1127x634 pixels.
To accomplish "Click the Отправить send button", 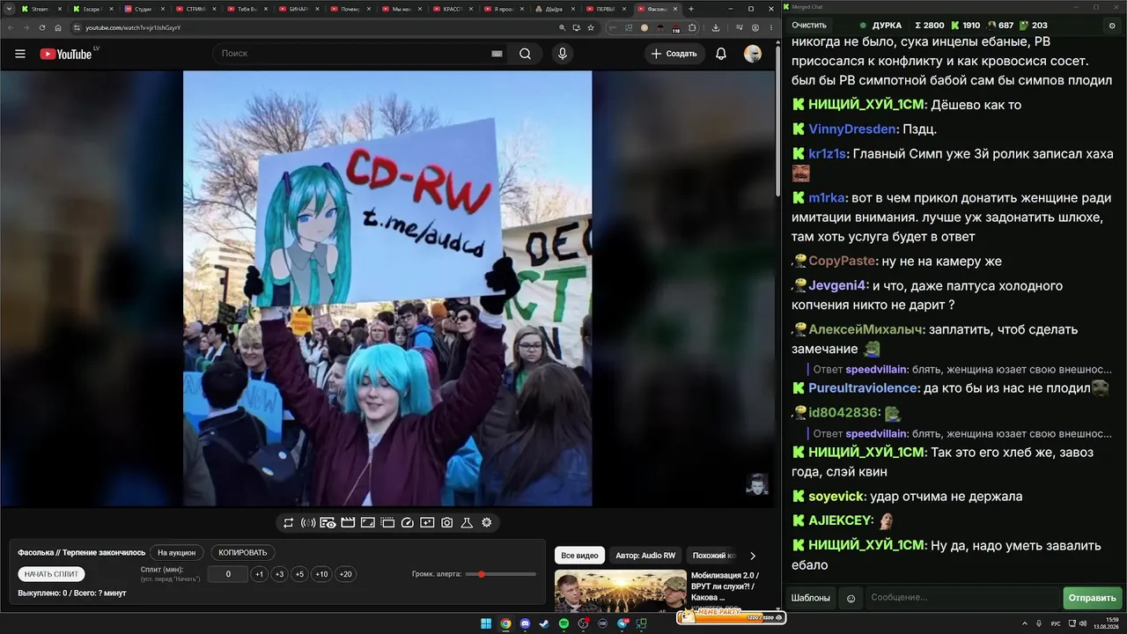I will point(1092,598).
